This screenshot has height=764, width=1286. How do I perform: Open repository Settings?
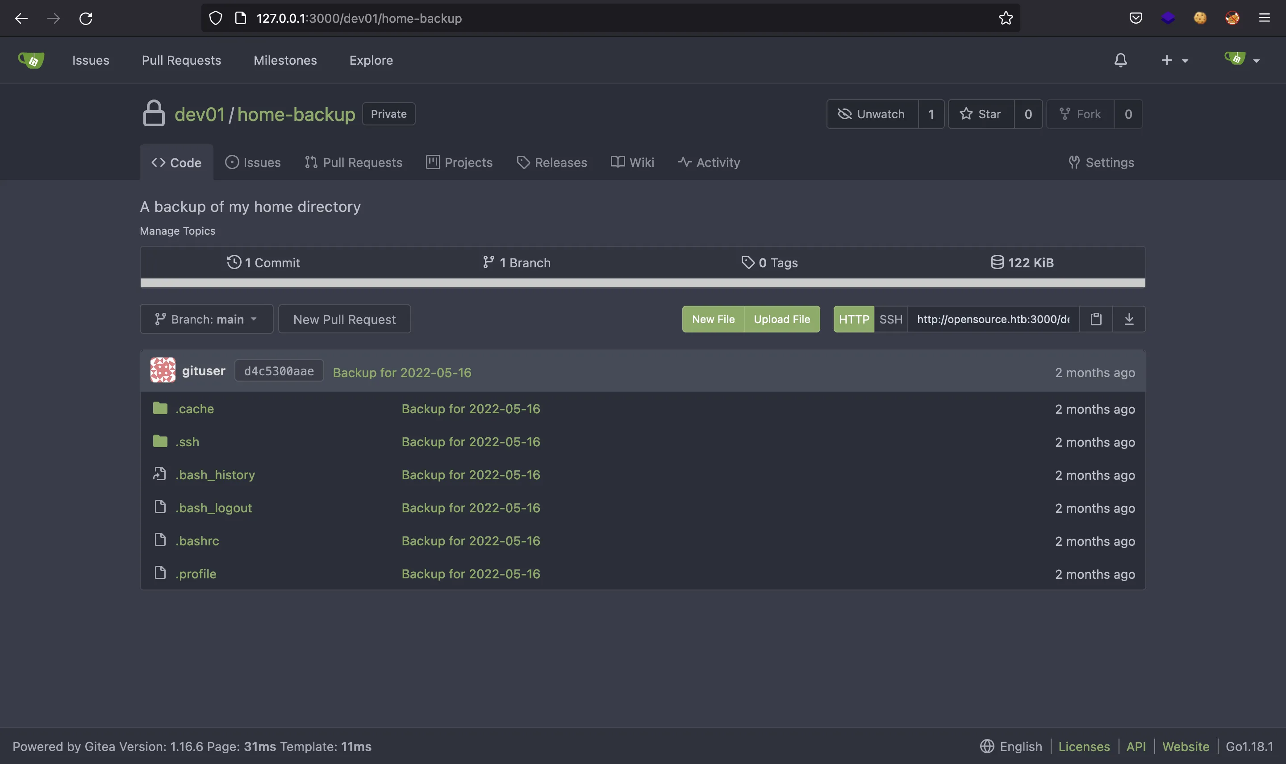coord(1101,162)
